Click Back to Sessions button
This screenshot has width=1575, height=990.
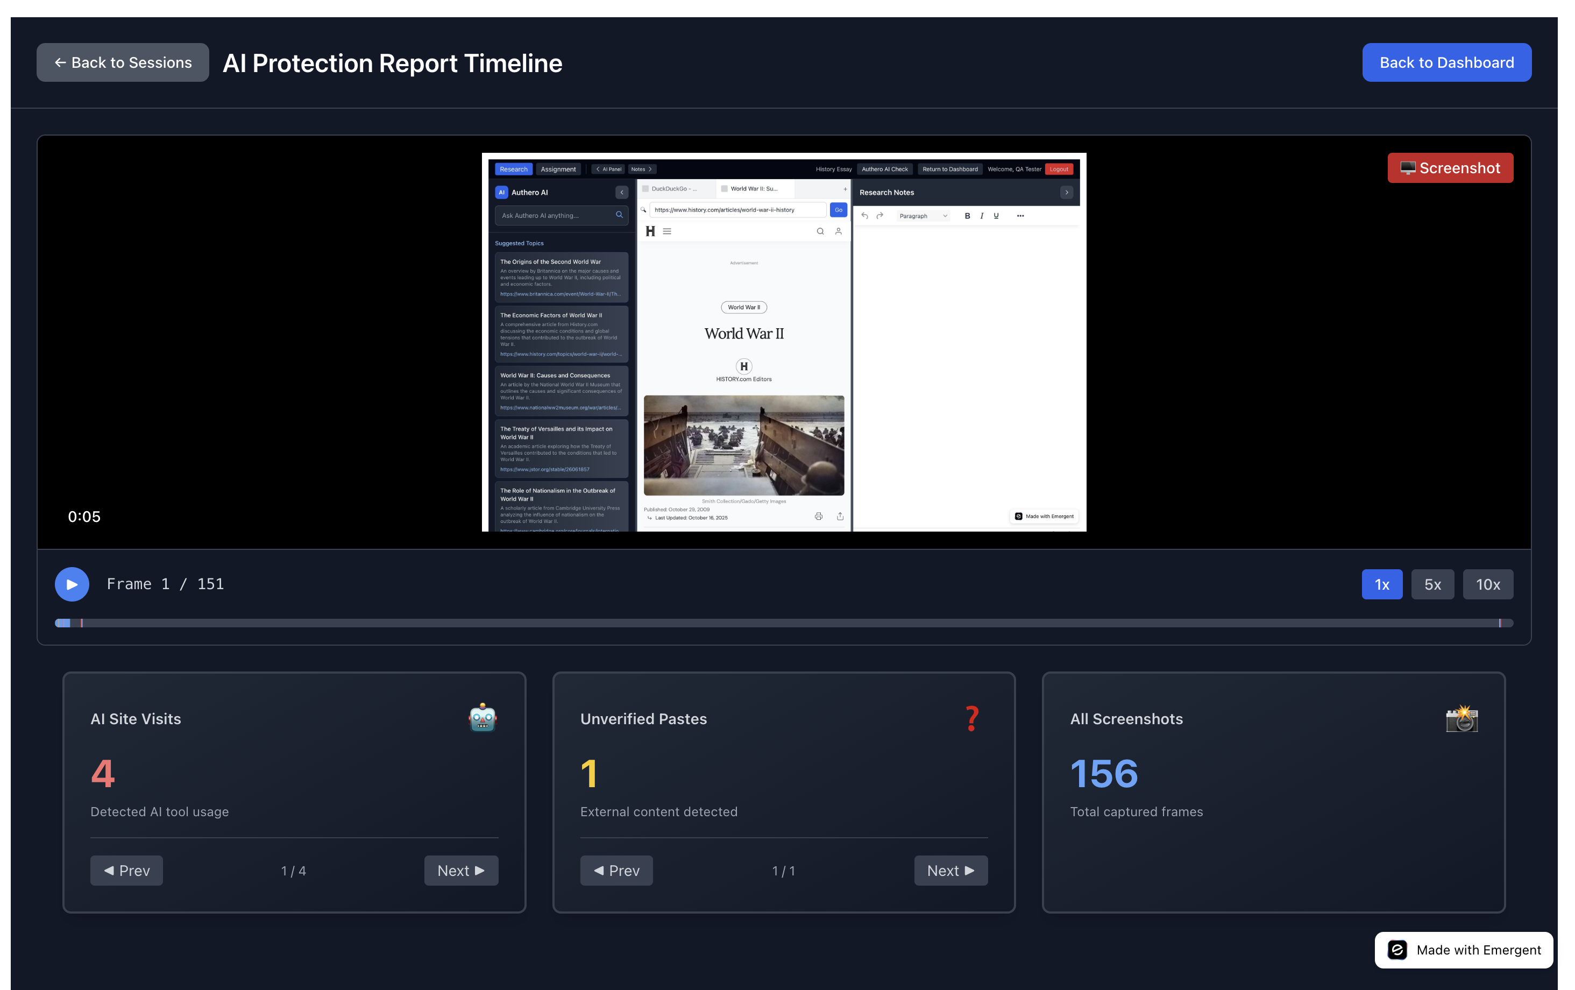tap(123, 62)
